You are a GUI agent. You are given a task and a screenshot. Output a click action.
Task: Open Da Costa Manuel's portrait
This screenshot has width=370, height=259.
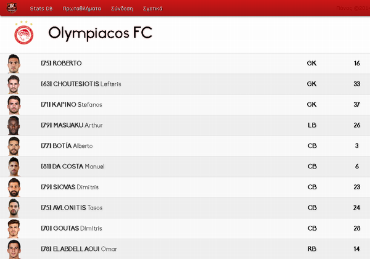click(x=14, y=166)
